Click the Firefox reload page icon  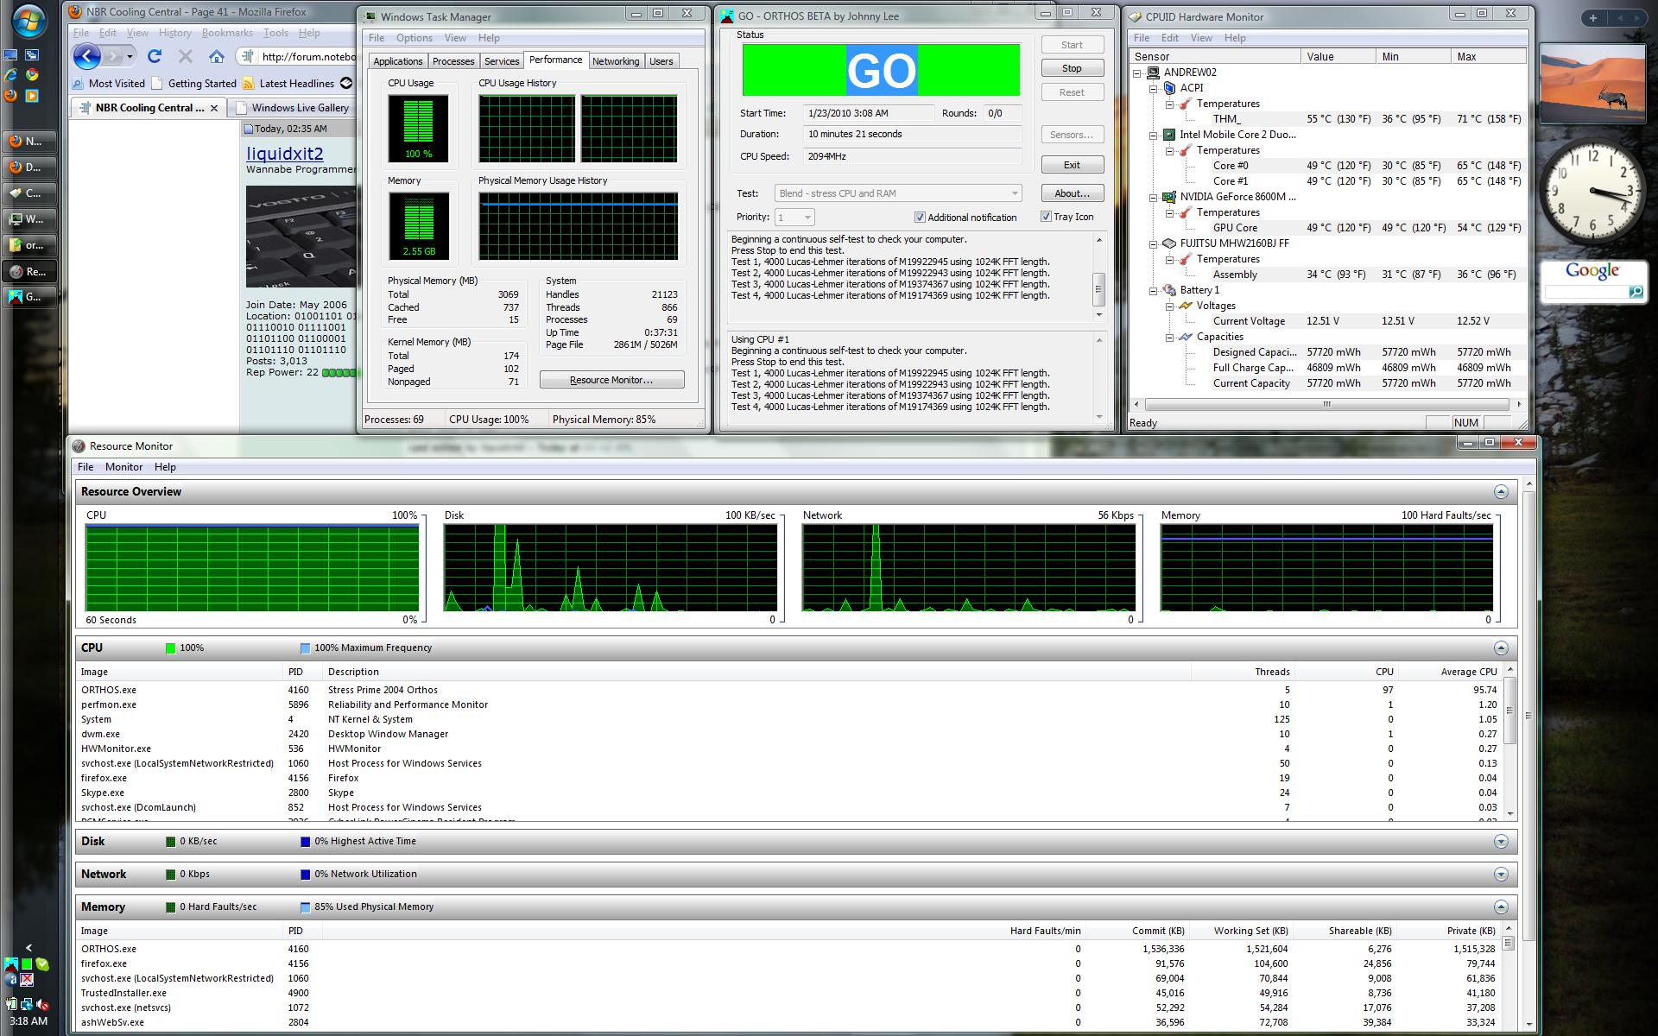[x=155, y=57]
